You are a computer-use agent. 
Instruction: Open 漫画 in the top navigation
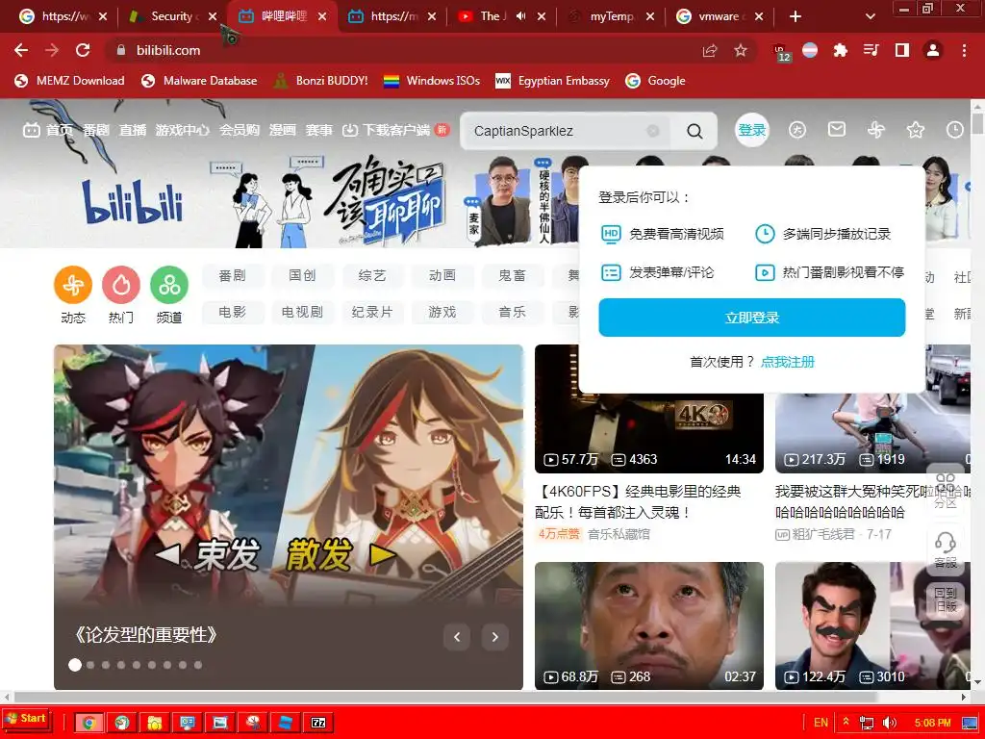tap(283, 130)
